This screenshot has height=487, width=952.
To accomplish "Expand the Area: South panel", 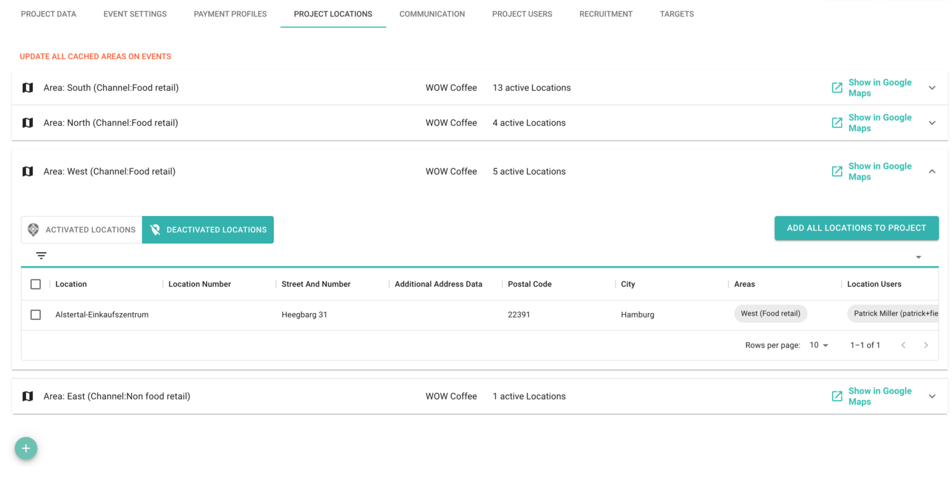I will 932,88.
